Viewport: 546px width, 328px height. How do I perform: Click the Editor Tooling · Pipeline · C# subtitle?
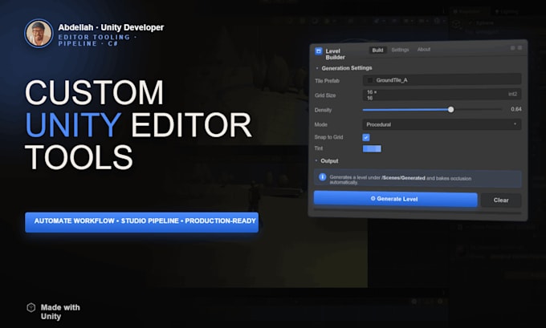(97, 40)
